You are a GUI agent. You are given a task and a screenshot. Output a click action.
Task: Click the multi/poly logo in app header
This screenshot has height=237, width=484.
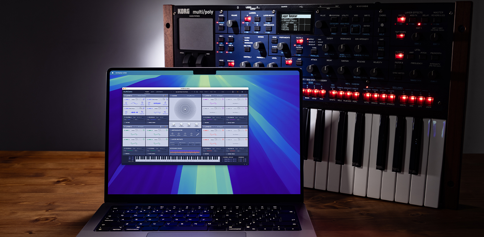(x=128, y=92)
